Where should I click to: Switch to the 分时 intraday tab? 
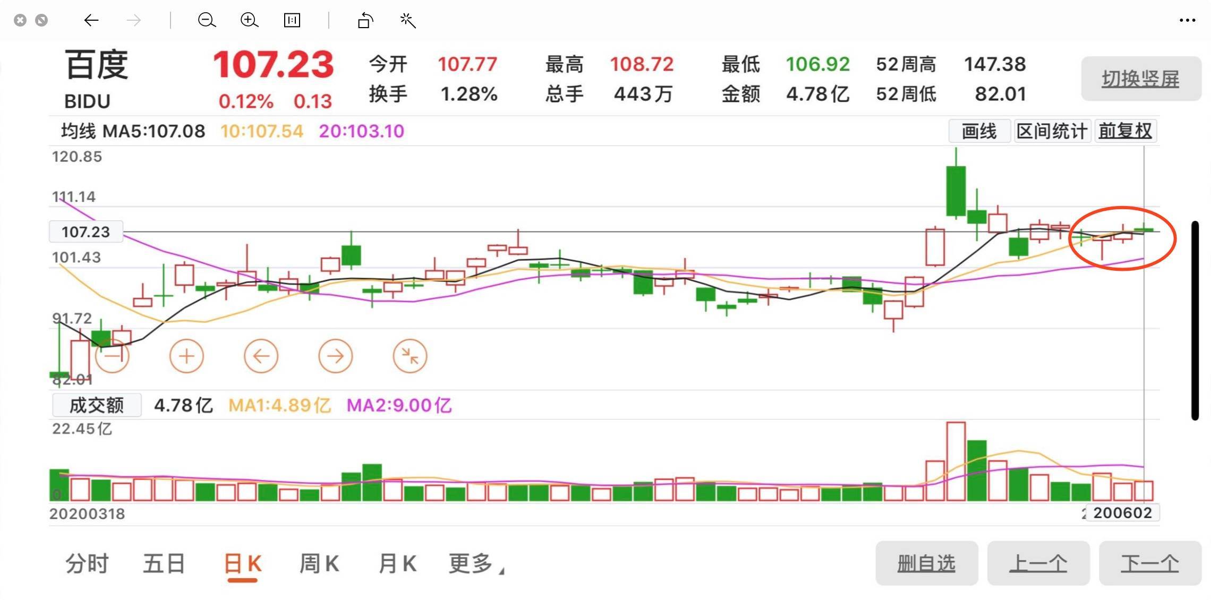87,564
